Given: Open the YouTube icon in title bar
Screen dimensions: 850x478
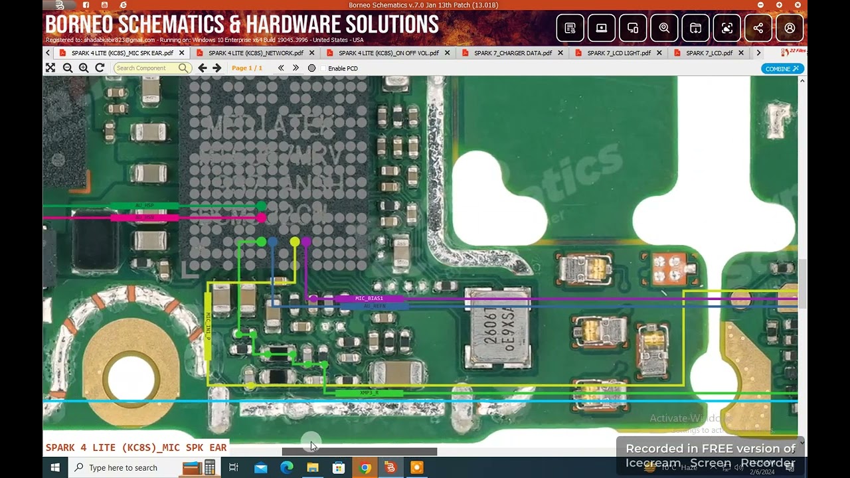Looking at the screenshot, I should pos(105,5).
